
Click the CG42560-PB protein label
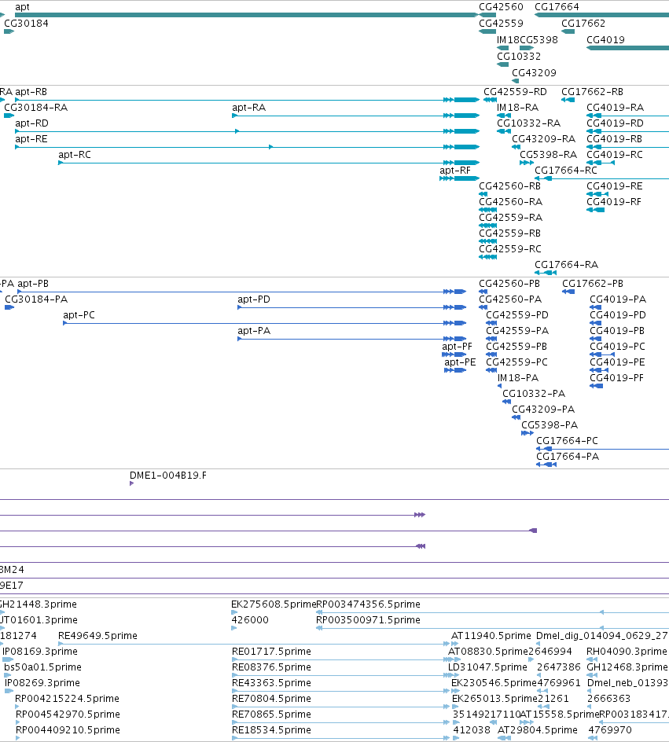click(x=509, y=284)
